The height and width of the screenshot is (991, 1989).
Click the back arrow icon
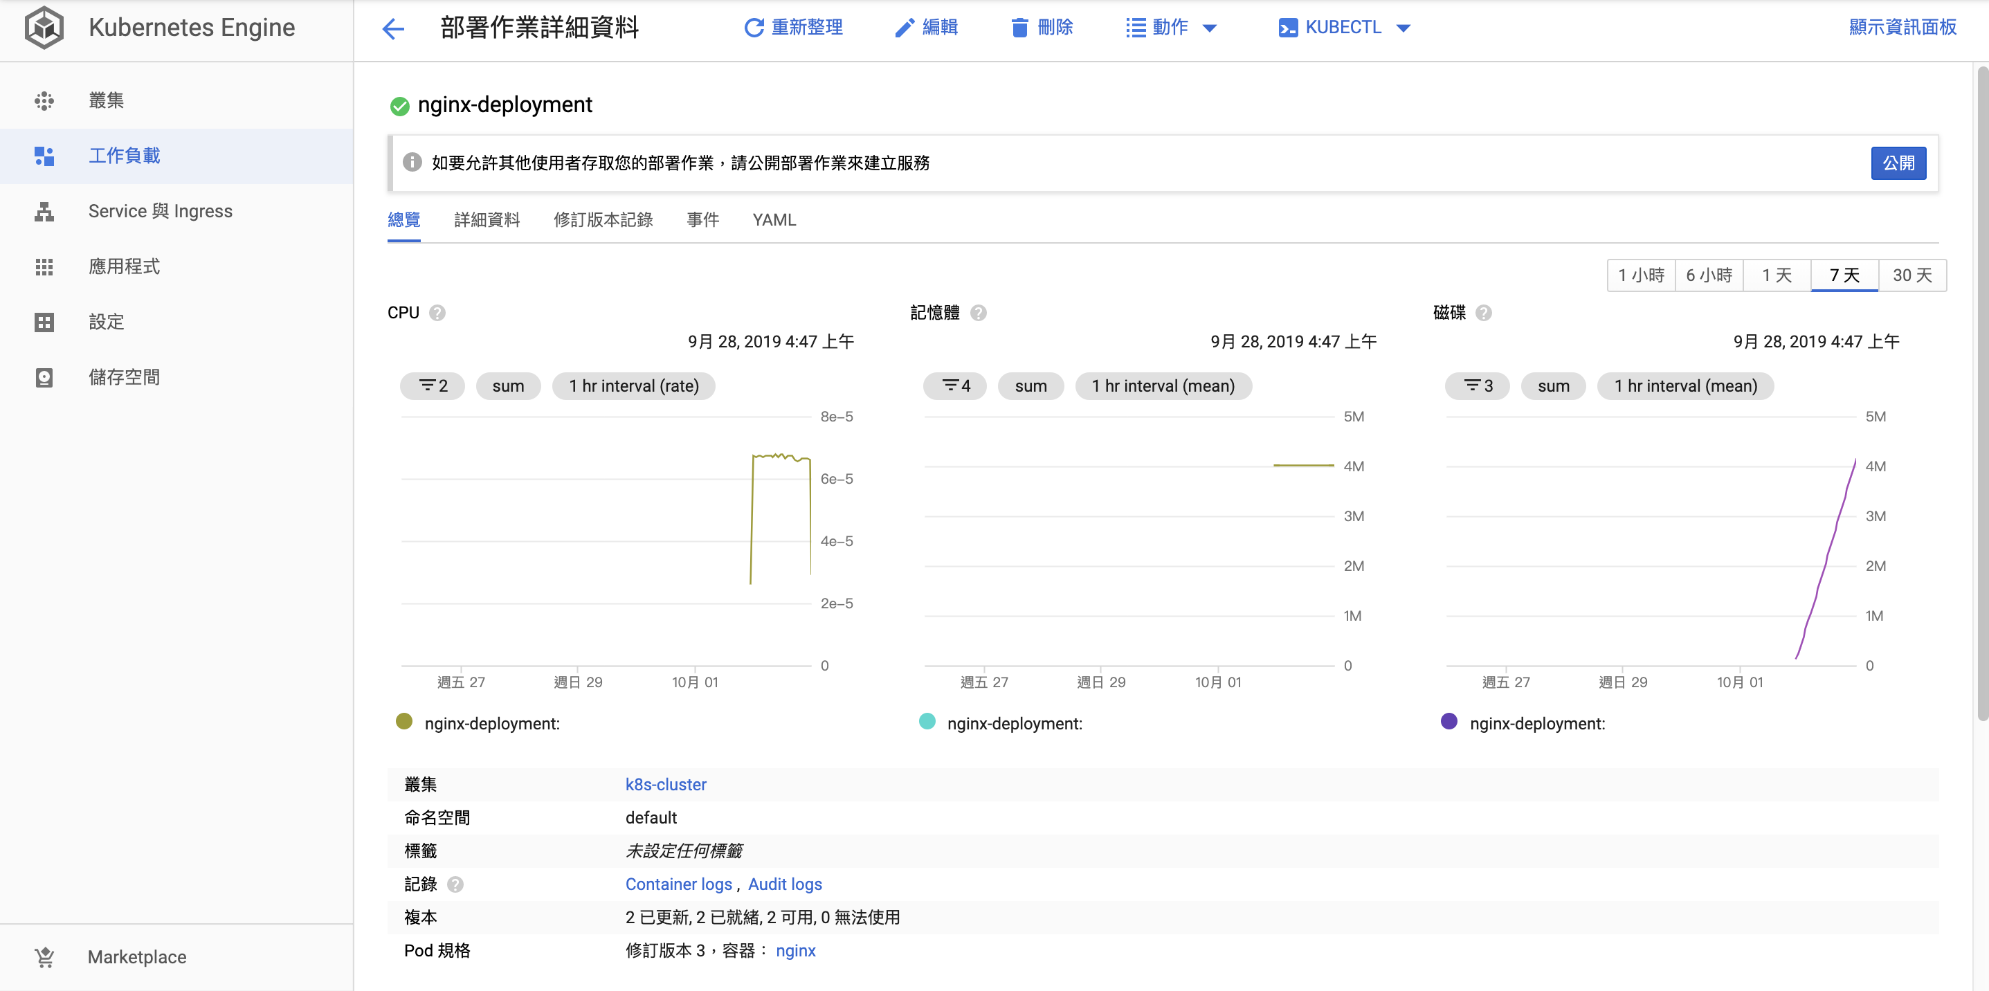(393, 29)
